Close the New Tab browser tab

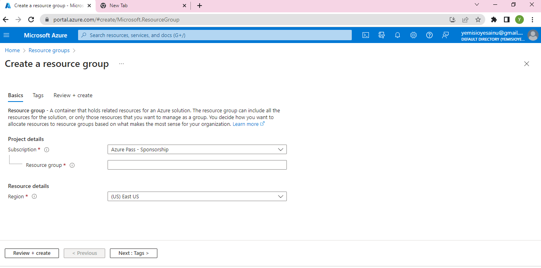click(184, 6)
